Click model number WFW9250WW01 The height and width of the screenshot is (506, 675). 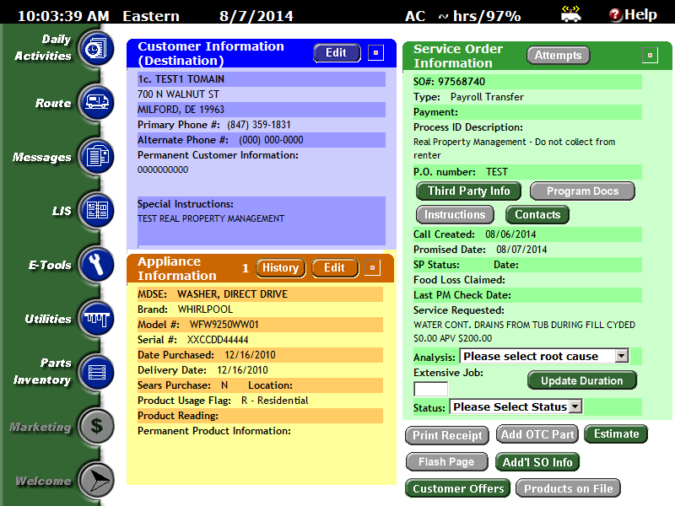pyautogui.click(x=224, y=325)
